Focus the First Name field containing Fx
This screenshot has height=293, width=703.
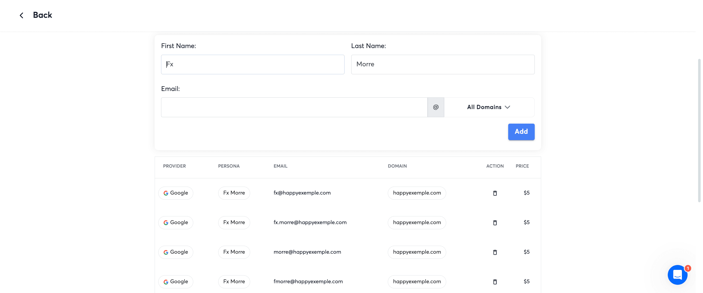point(252,64)
